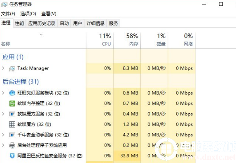Click Task Manager's 0 MB/秒 disk value
Viewport: 236px width, 163px height.
(x=157, y=68)
